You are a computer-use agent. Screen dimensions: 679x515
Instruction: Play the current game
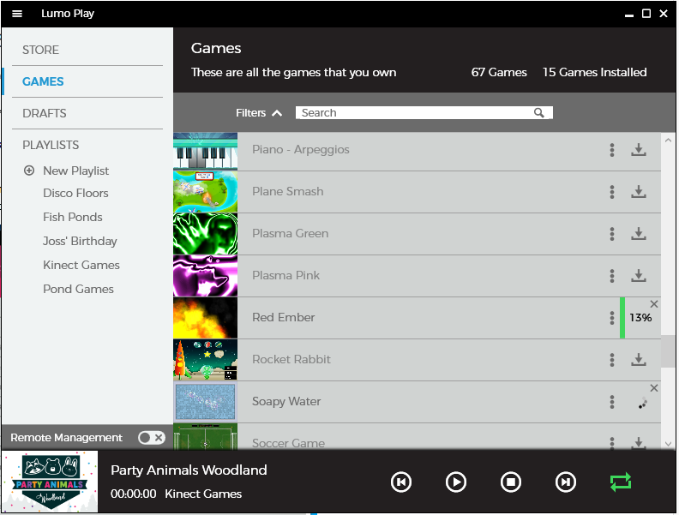click(x=456, y=482)
